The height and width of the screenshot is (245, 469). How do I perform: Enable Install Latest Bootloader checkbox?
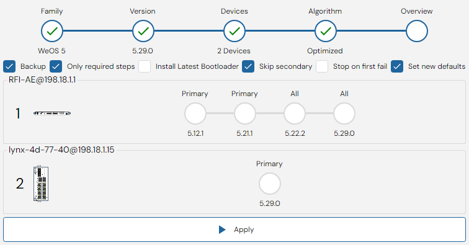pos(145,66)
